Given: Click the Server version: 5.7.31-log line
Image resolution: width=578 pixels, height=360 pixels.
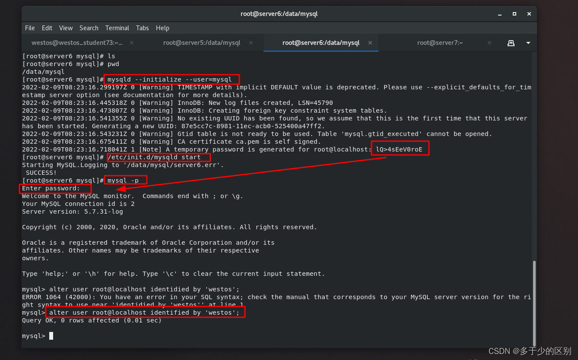Looking at the screenshot, I should [x=73, y=212].
